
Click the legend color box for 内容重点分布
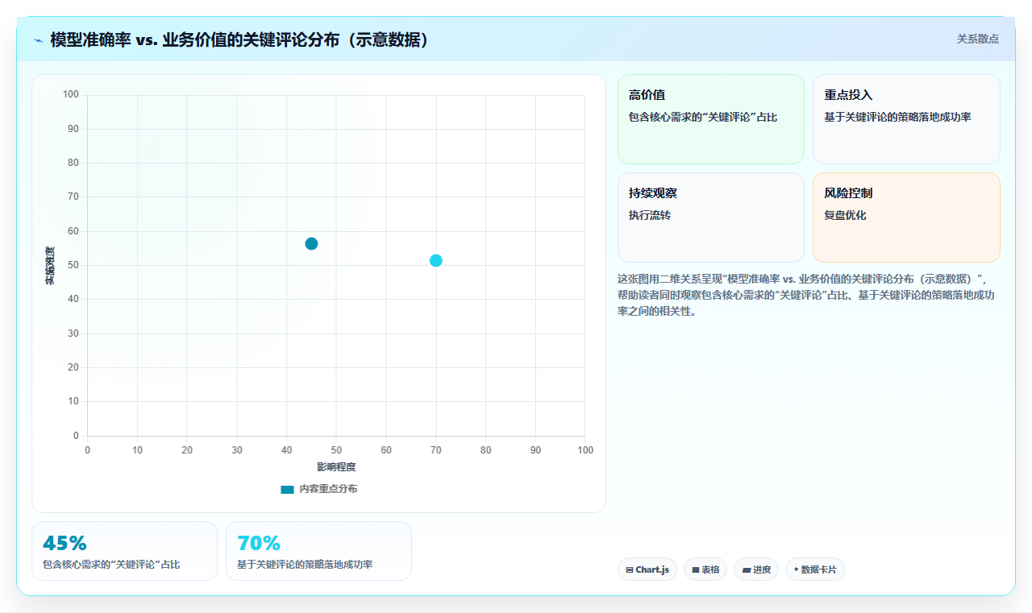[287, 489]
